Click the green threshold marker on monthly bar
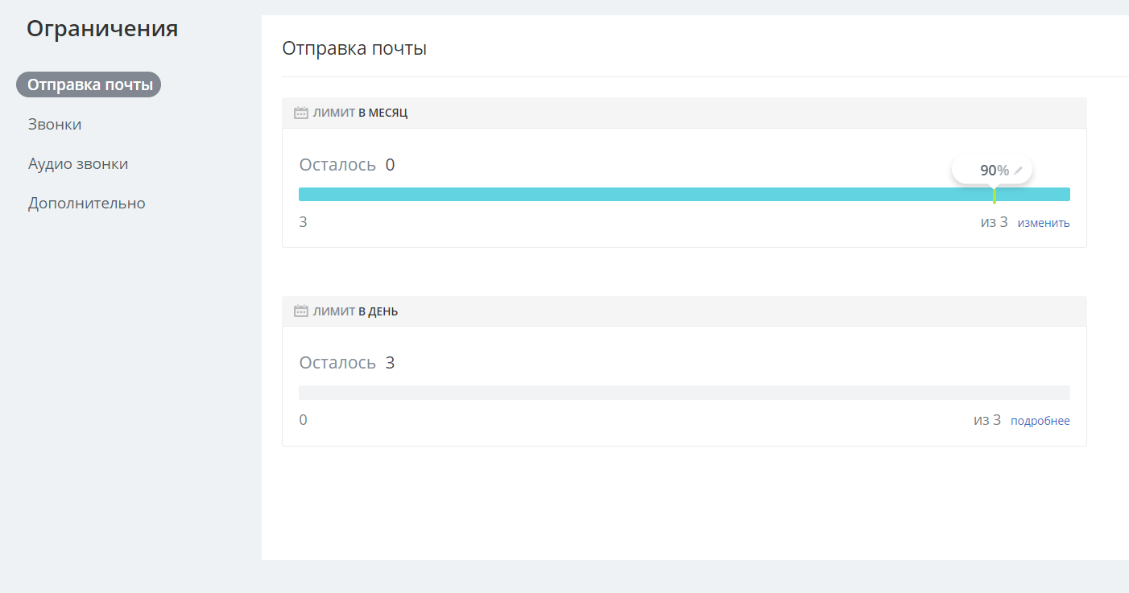This screenshot has width=1129, height=593. [x=995, y=195]
